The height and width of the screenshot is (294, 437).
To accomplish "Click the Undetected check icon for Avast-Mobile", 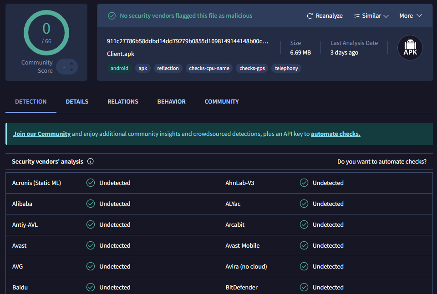I will coord(304,246).
